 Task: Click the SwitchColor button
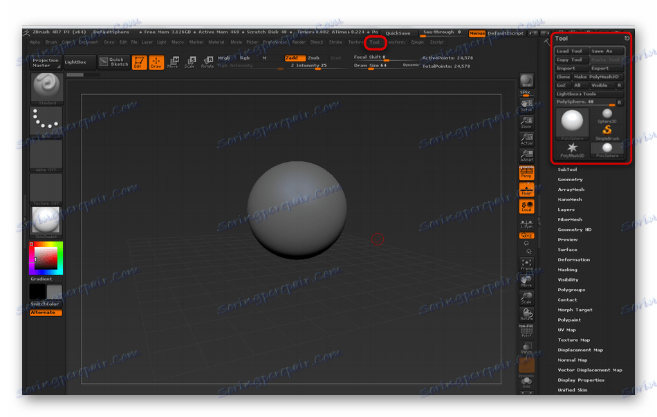pyautogui.click(x=46, y=304)
